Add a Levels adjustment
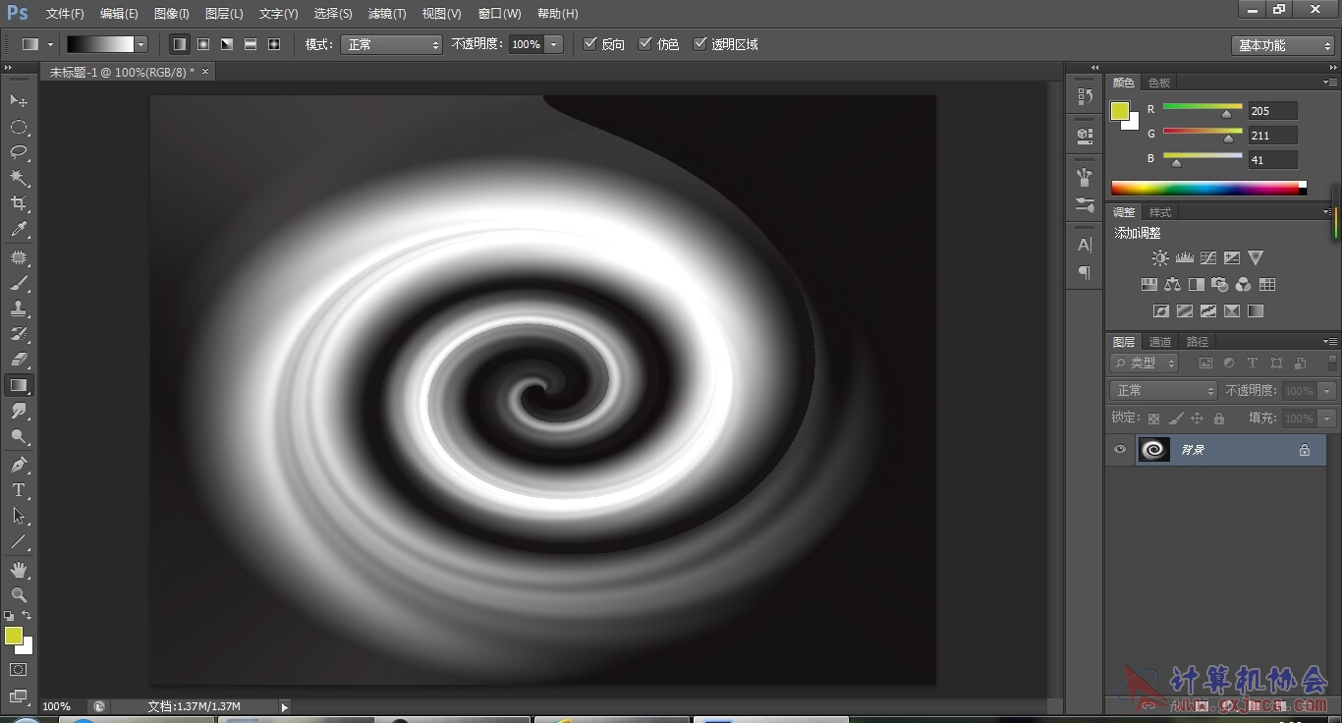The image size is (1342, 723). point(1184,257)
